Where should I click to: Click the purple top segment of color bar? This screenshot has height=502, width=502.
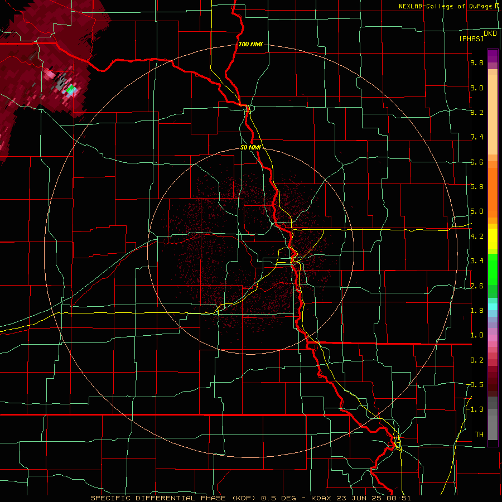493,56
